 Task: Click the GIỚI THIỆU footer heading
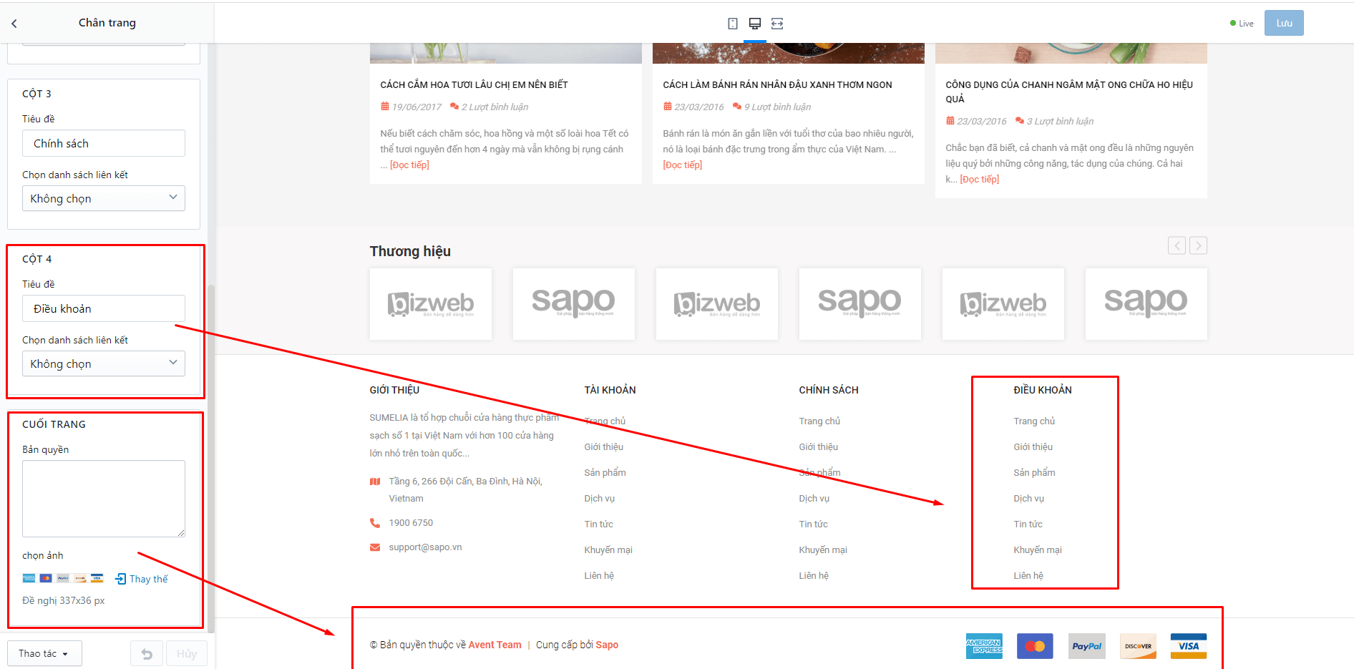pyautogui.click(x=394, y=390)
